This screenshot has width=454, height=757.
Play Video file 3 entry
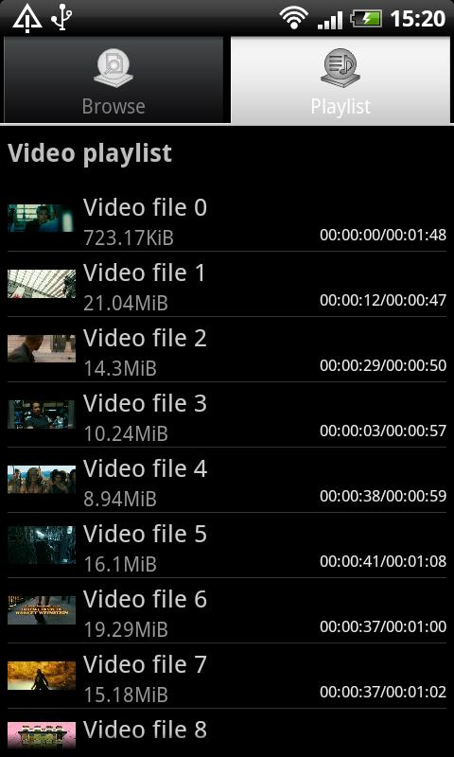tap(227, 414)
